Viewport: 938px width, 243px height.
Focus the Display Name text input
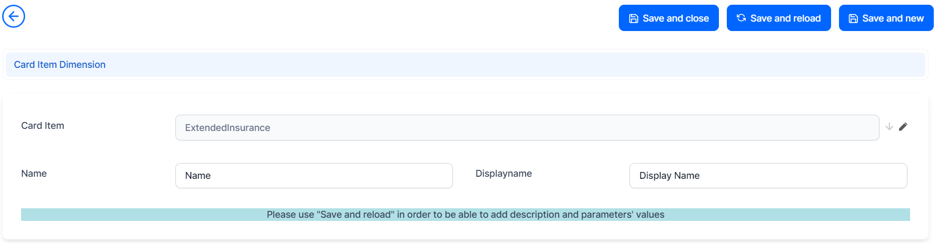[x=768, y=176]
